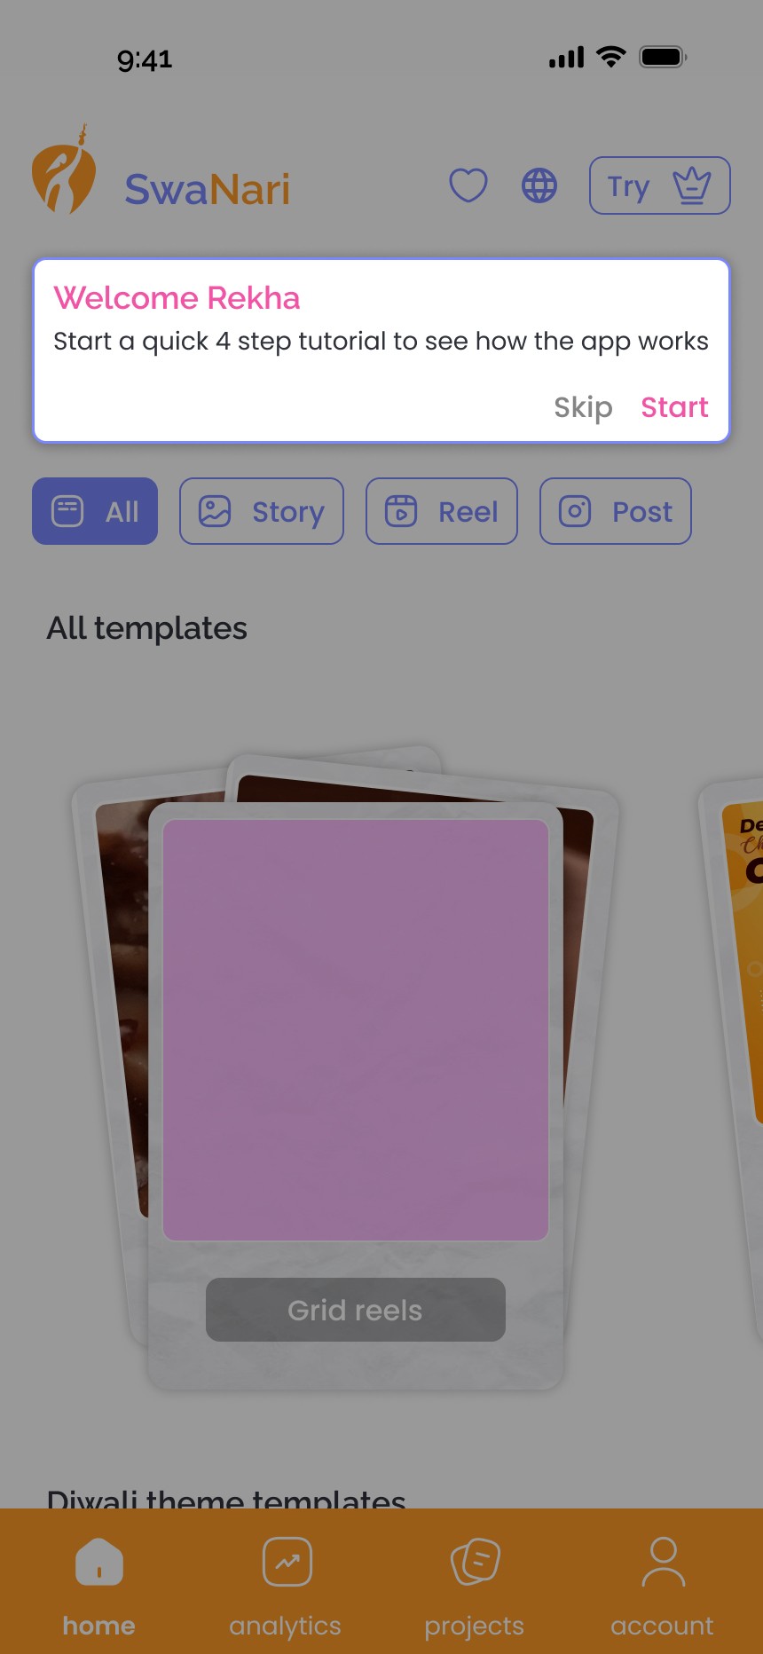Image resolution: width=763 pixels, height=1654 pixels.
Task: Select the Story filter chip
Action: point(262,511)
